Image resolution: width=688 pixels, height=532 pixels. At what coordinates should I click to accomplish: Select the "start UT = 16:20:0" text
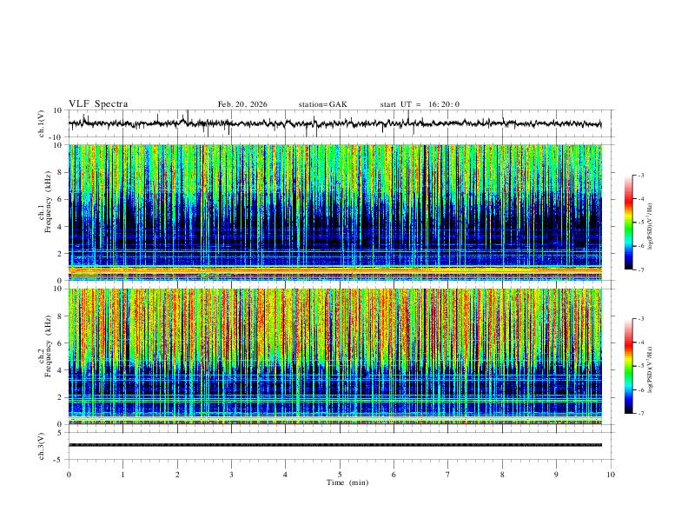pos(420,104)
